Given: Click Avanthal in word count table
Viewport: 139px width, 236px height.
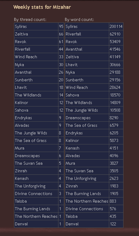Looking at the screenshot, I should pyautogui.click(x=74, y=49).
